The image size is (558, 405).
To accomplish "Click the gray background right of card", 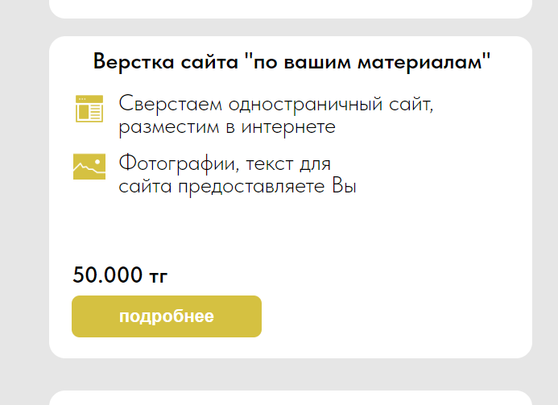I will [545, 197].
